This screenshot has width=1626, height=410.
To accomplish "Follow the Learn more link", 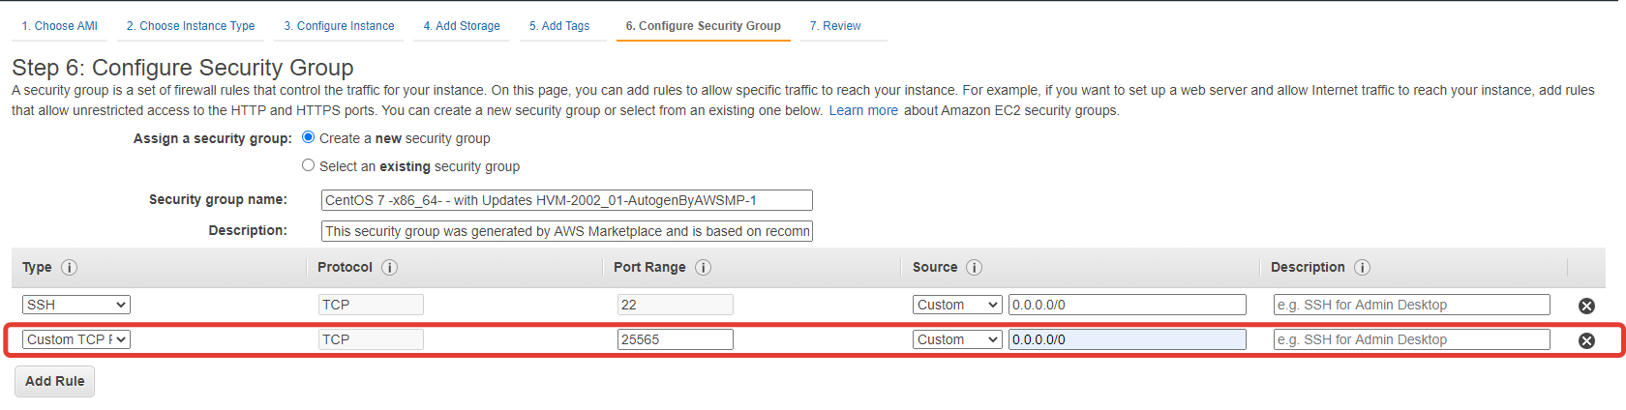I will (x=863, y=110).
